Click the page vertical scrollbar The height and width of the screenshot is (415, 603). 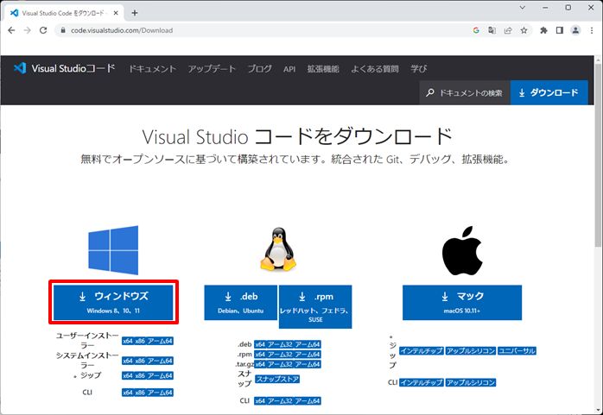598,154
